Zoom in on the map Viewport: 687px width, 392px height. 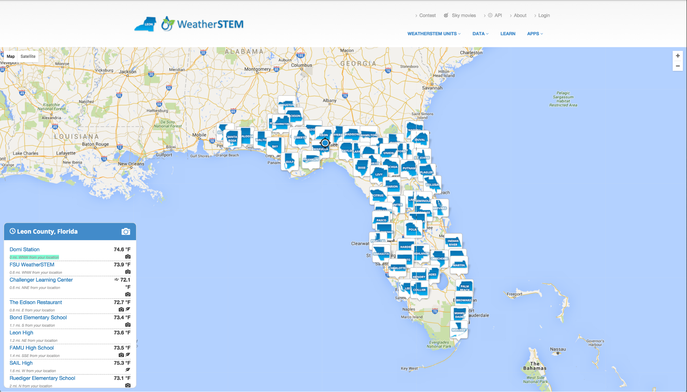point(677,56)
